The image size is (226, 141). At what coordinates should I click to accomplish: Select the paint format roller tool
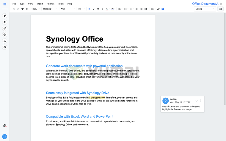(x=23, y=9)
